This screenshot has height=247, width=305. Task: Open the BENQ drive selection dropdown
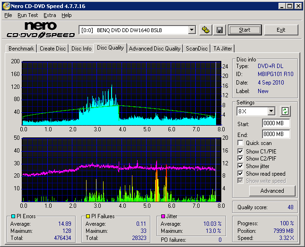tap(192, 30)
